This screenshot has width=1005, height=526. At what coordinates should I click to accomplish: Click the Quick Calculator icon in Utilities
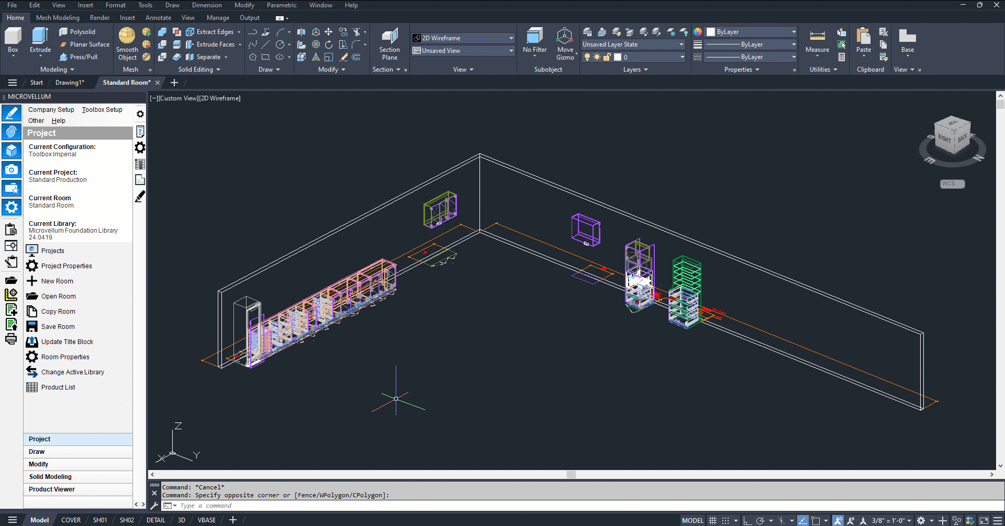tap(842, 57)
